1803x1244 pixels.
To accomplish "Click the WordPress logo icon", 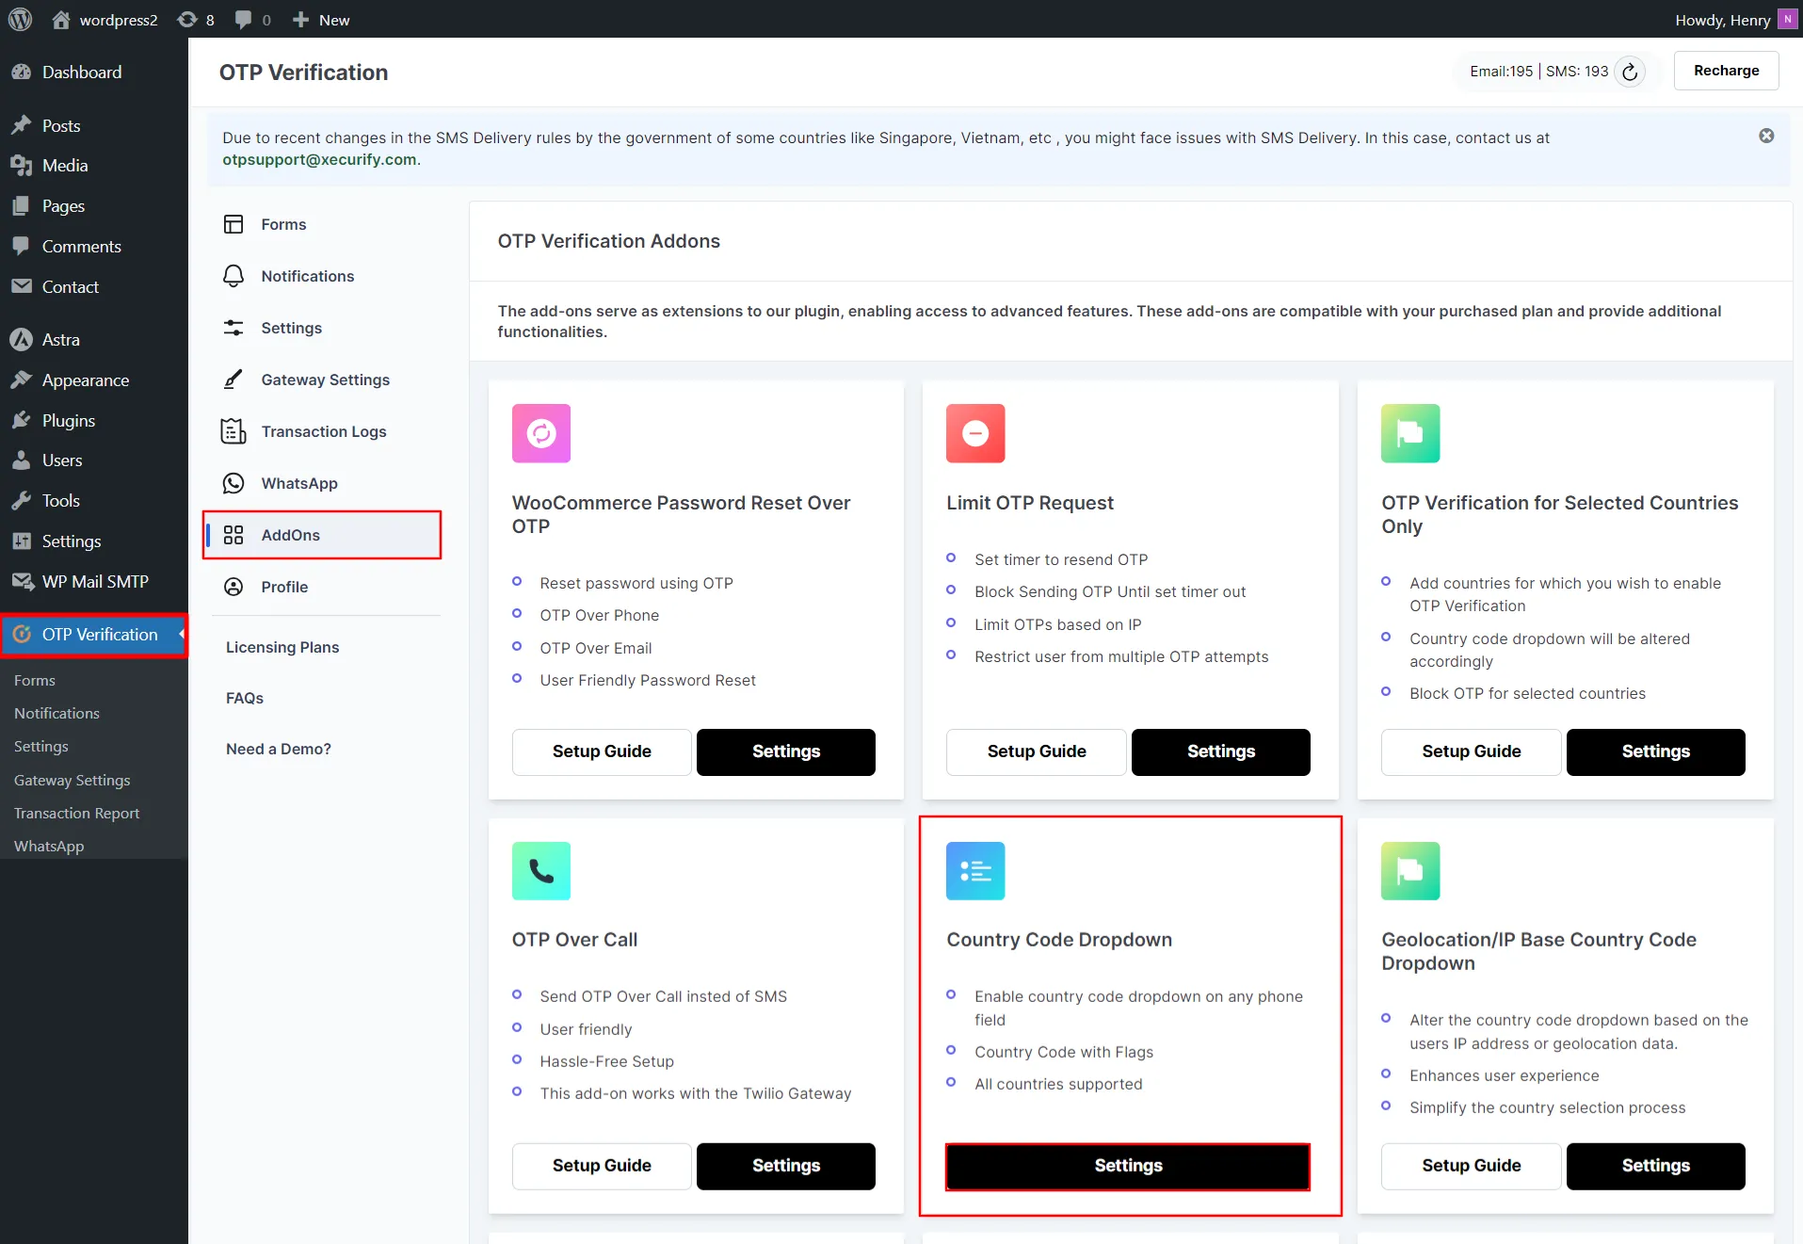I will pyautogui.click(x=20, y=19).
